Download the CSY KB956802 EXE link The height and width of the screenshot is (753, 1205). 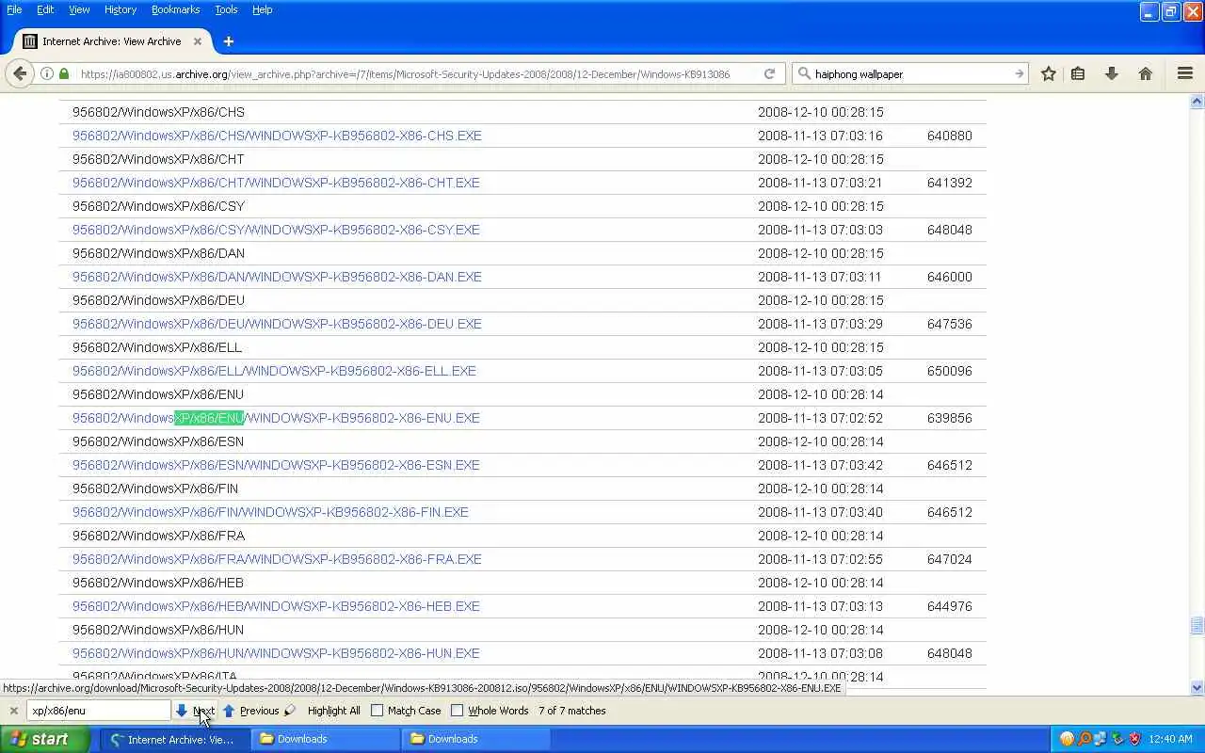pyautogui.click(x=276, y=230)
